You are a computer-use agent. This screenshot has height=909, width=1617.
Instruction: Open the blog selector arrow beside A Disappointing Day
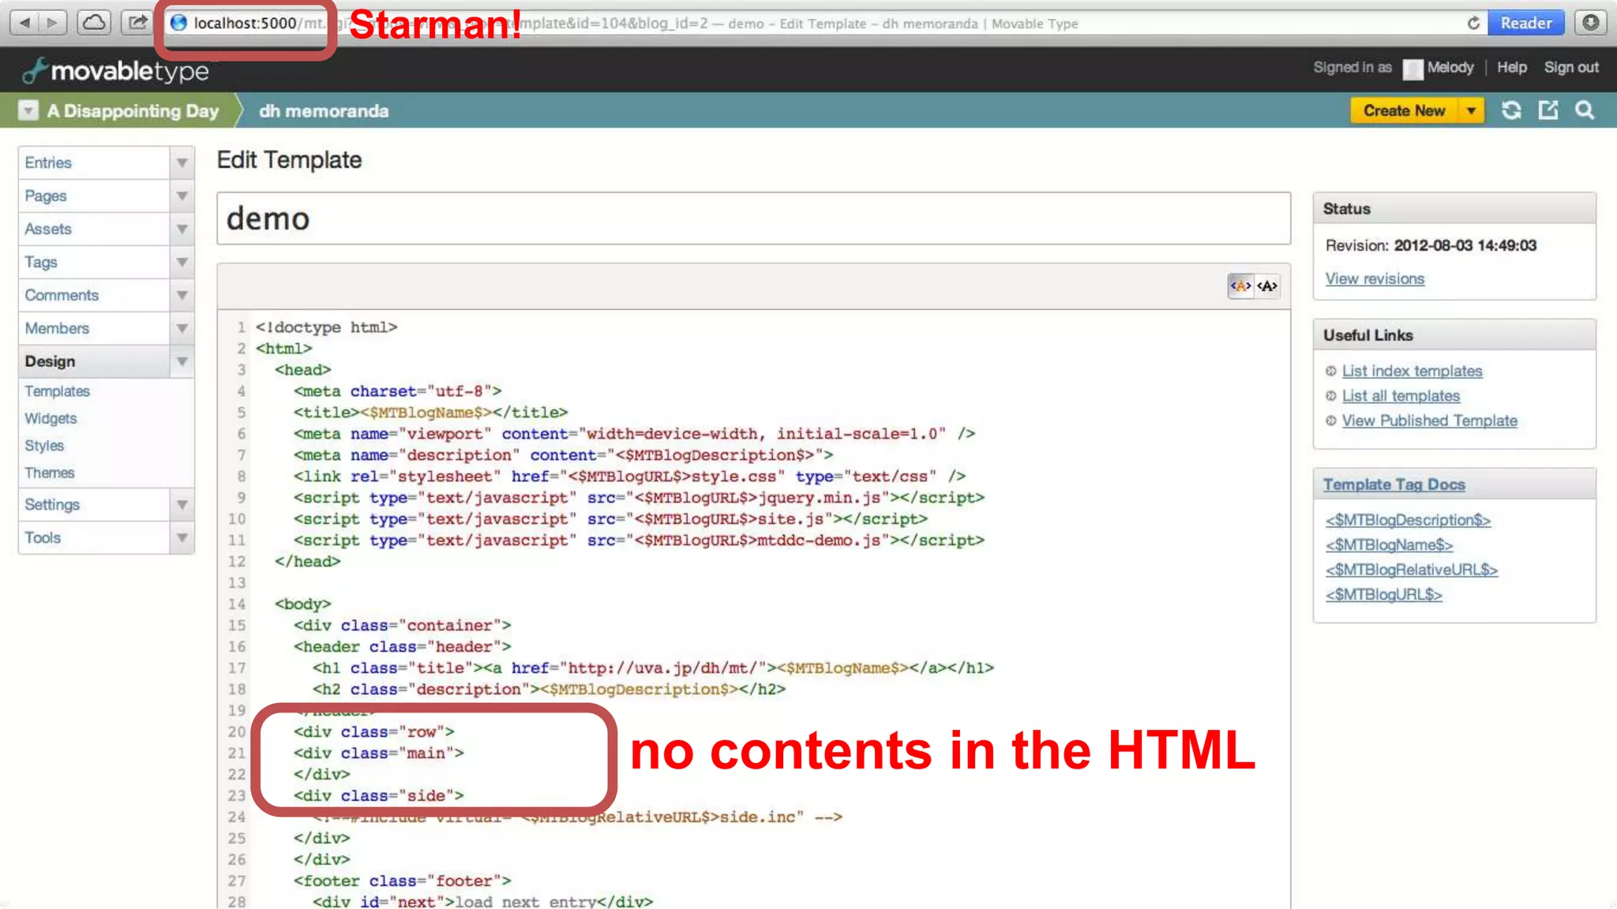click(x=28, y=110)
